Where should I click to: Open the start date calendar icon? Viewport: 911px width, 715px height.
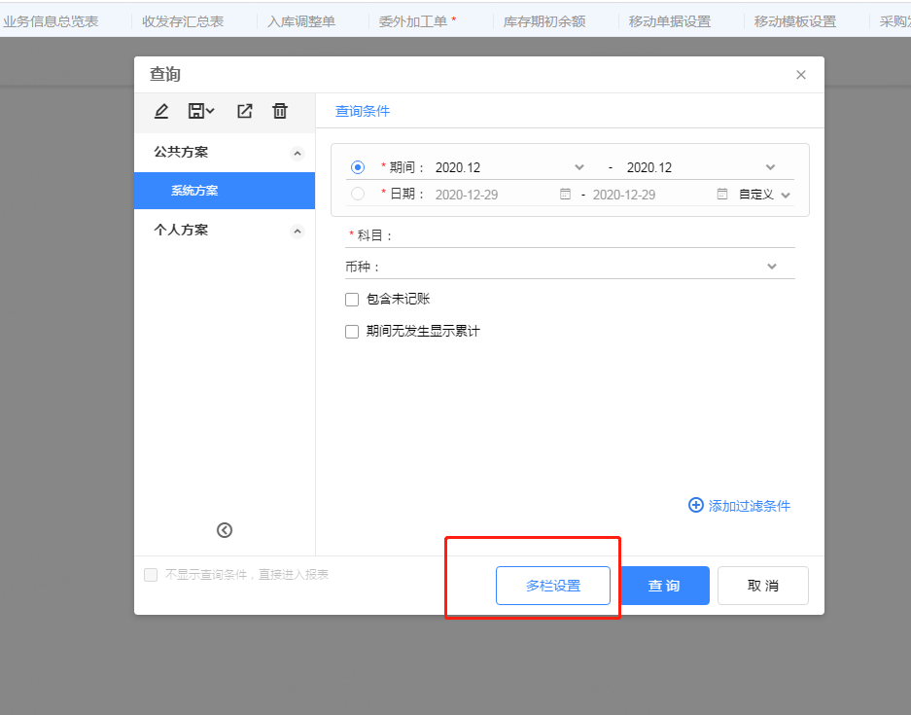pos(565,195)
